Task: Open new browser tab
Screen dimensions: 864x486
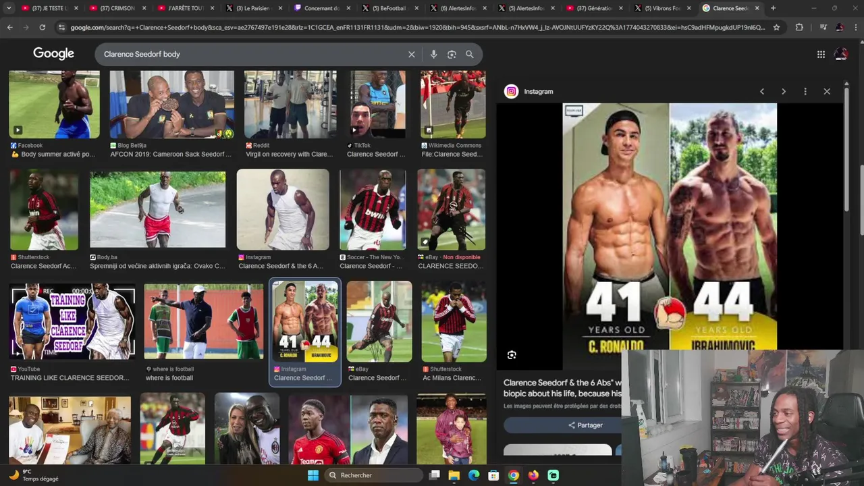Action: (773, 8)
